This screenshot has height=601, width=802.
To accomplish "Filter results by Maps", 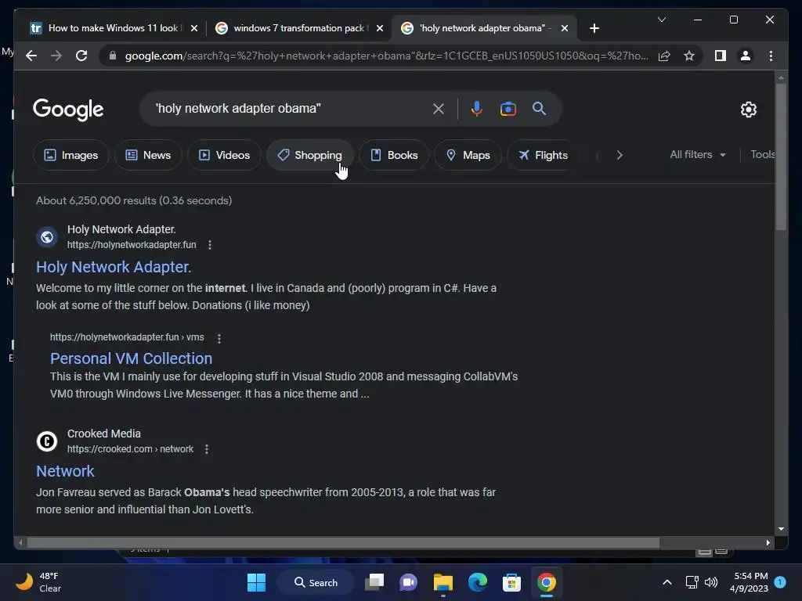I will tap(468, 155).
